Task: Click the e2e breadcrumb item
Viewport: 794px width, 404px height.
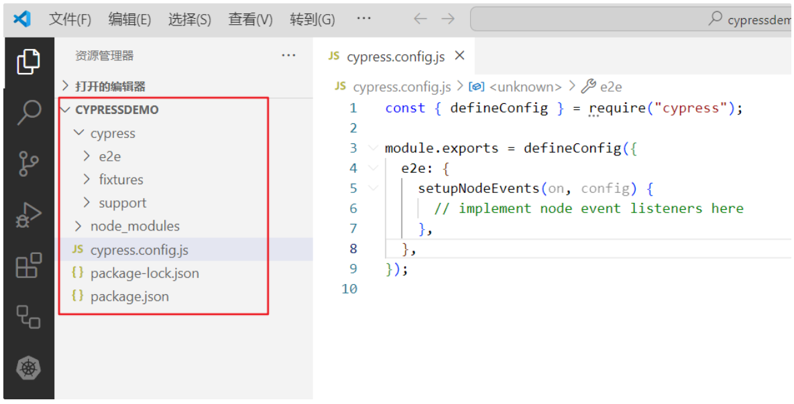Action: point(610,86)
